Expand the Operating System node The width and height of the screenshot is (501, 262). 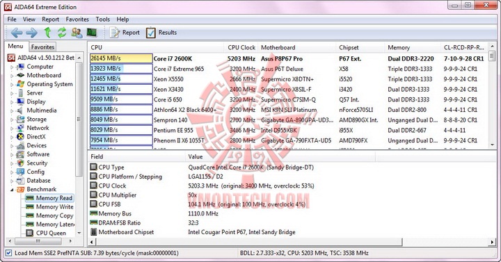(12, 85)
